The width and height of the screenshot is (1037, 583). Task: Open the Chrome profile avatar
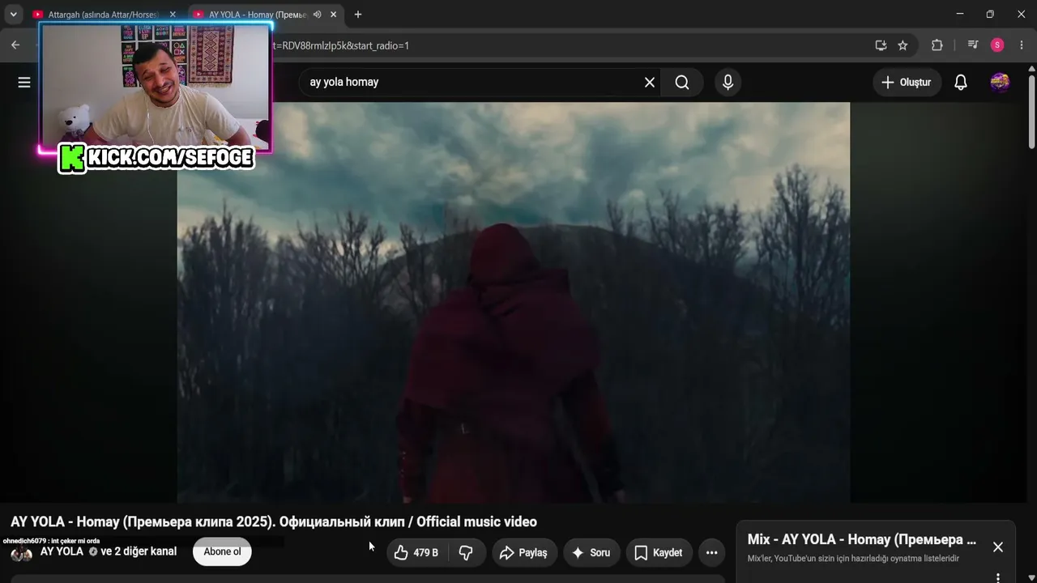pos(997,45)
